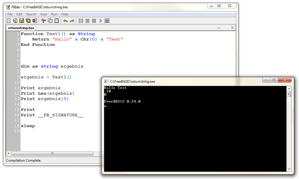Close the current editor tab with the X
This screenshot has height=179, width=299.
[x=232, y=27]
